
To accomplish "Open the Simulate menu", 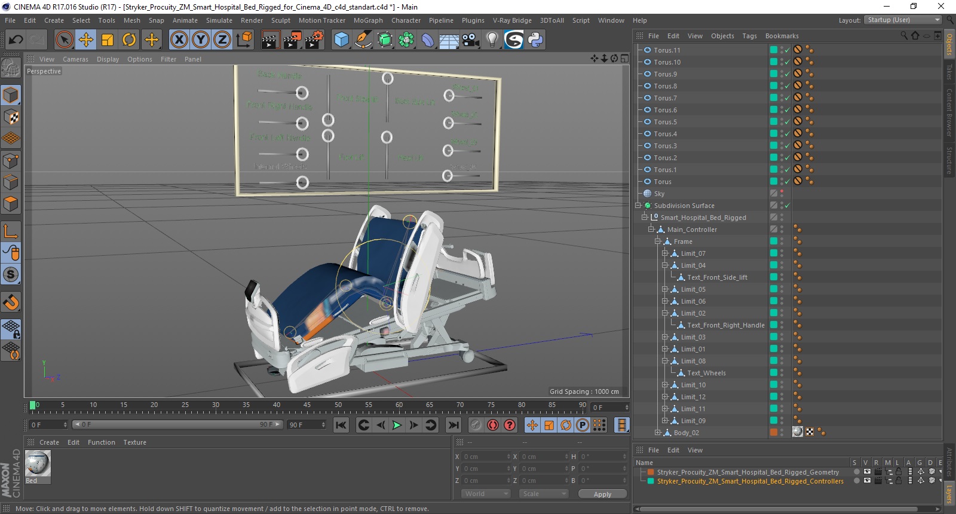I will 219,20.
